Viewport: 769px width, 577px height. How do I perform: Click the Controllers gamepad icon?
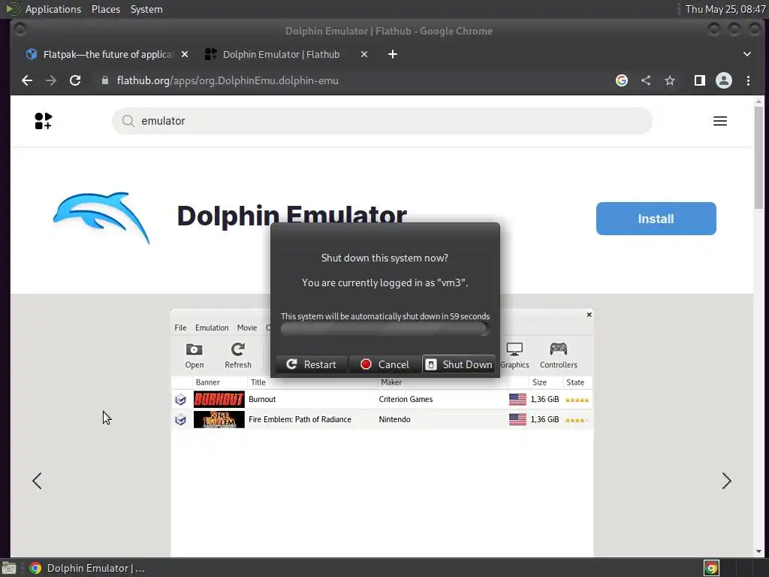(x=558, y=349)
